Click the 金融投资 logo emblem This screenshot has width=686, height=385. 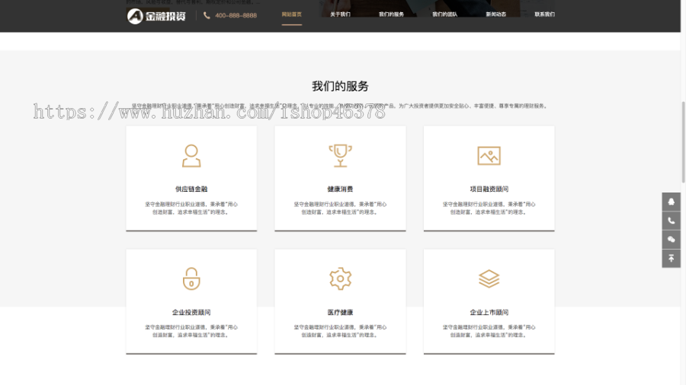tap(135, 16)
